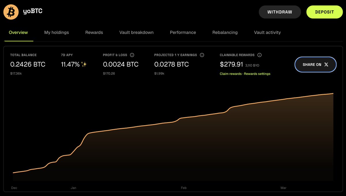346x196 pixels.
Task: Click the 0.0278 BTC projected earnings
Action: click(171, 64)
